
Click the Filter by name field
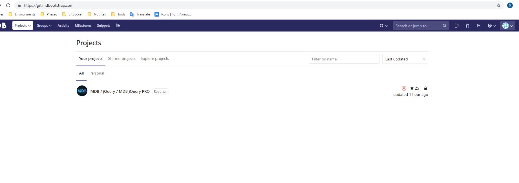[344, 59]
